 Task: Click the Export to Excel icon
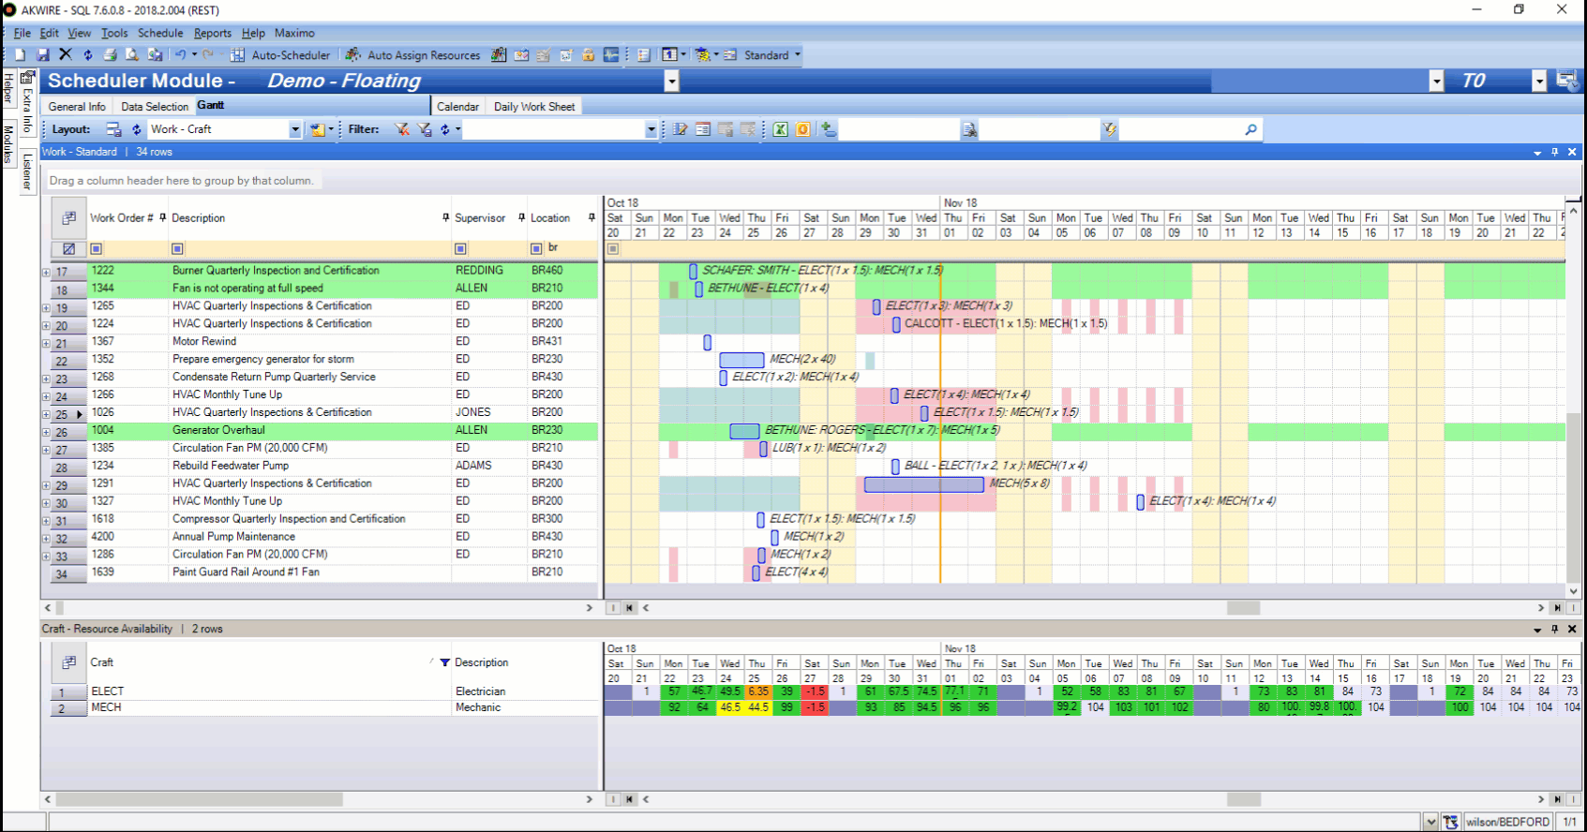(781, 129)
